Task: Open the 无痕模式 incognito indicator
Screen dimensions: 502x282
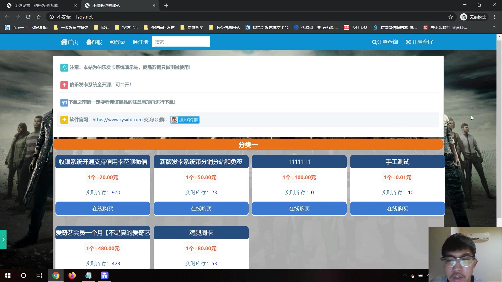Action: click(x=474, y=17)
